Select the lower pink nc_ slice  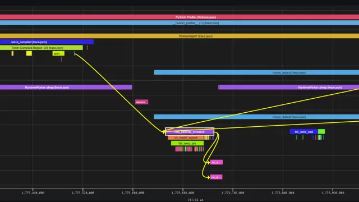tap(216, 177)
